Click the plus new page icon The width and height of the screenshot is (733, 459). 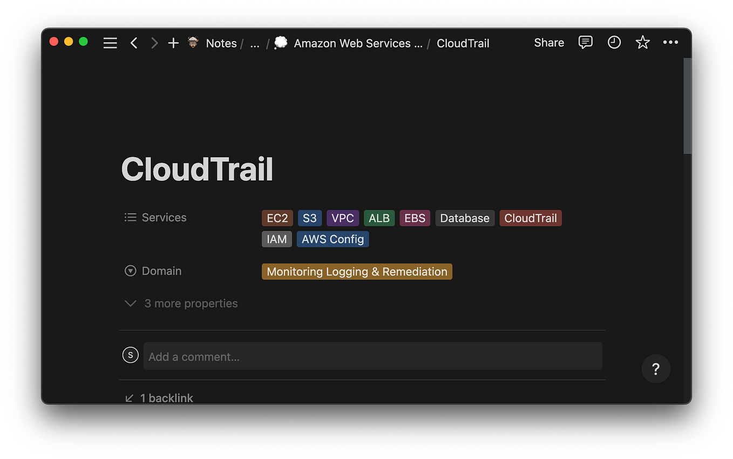point(173,43)
